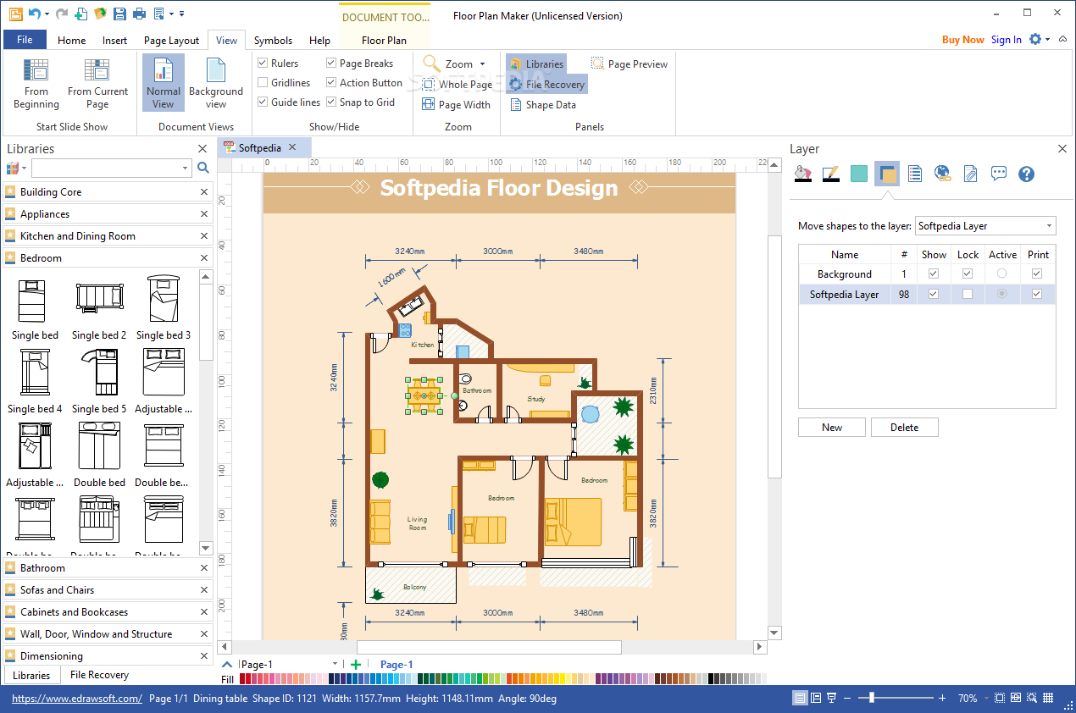Fit to Page Width
The image size is (1076, 713).
click(457, 105)
